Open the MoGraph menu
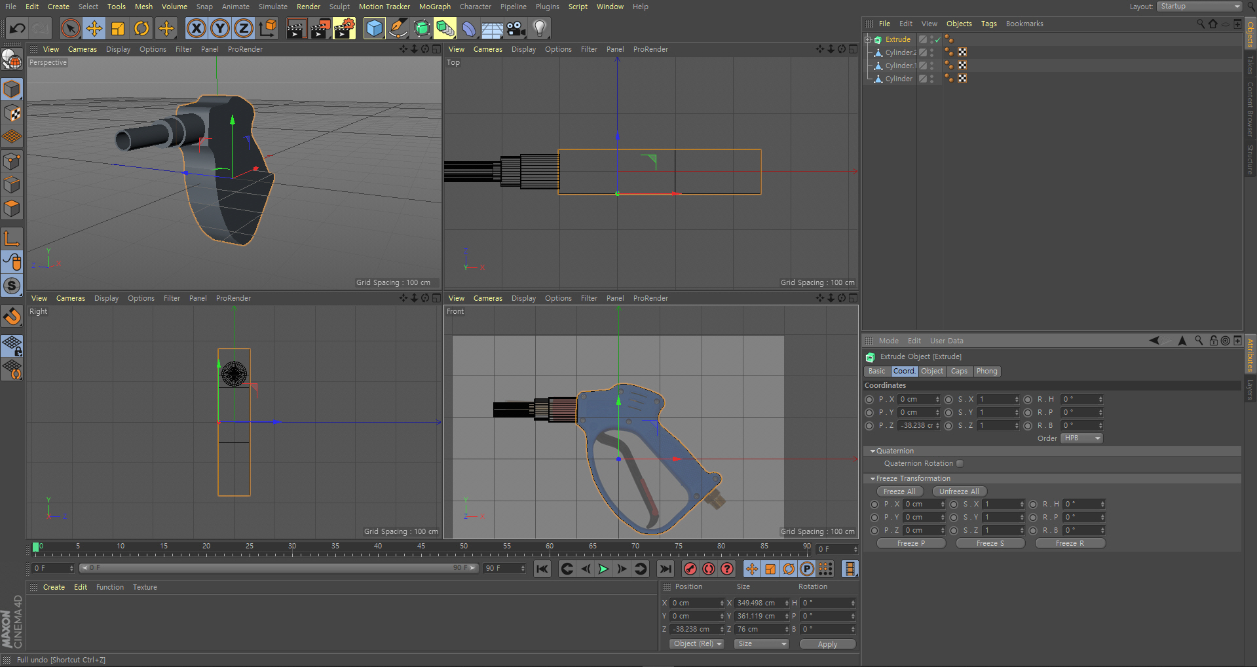This screenshot has width=1257, height=667. coord(434,7)
